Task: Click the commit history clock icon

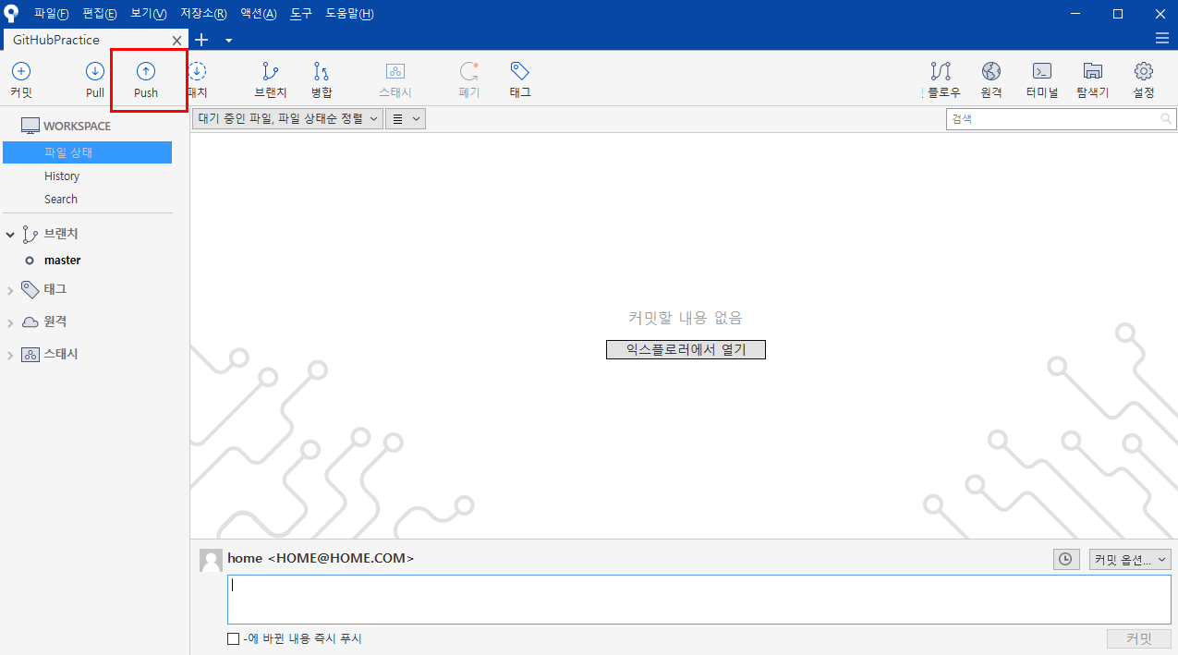Action: pos(1066,559)
